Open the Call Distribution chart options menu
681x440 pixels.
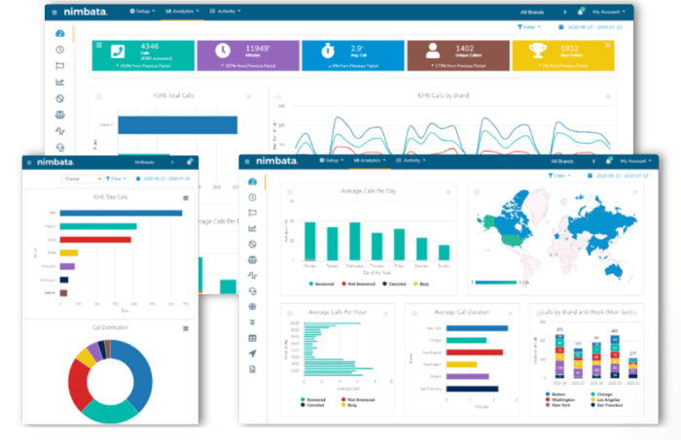point(185,328)
